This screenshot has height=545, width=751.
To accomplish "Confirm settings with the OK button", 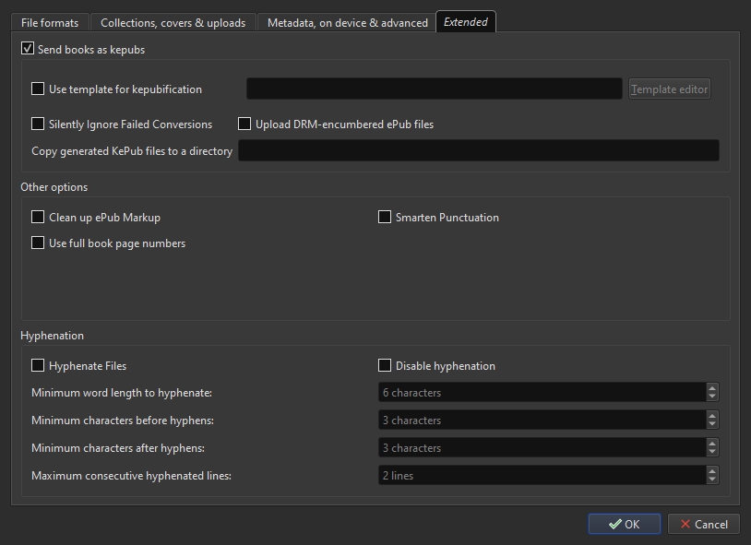I will pos(624,524).
